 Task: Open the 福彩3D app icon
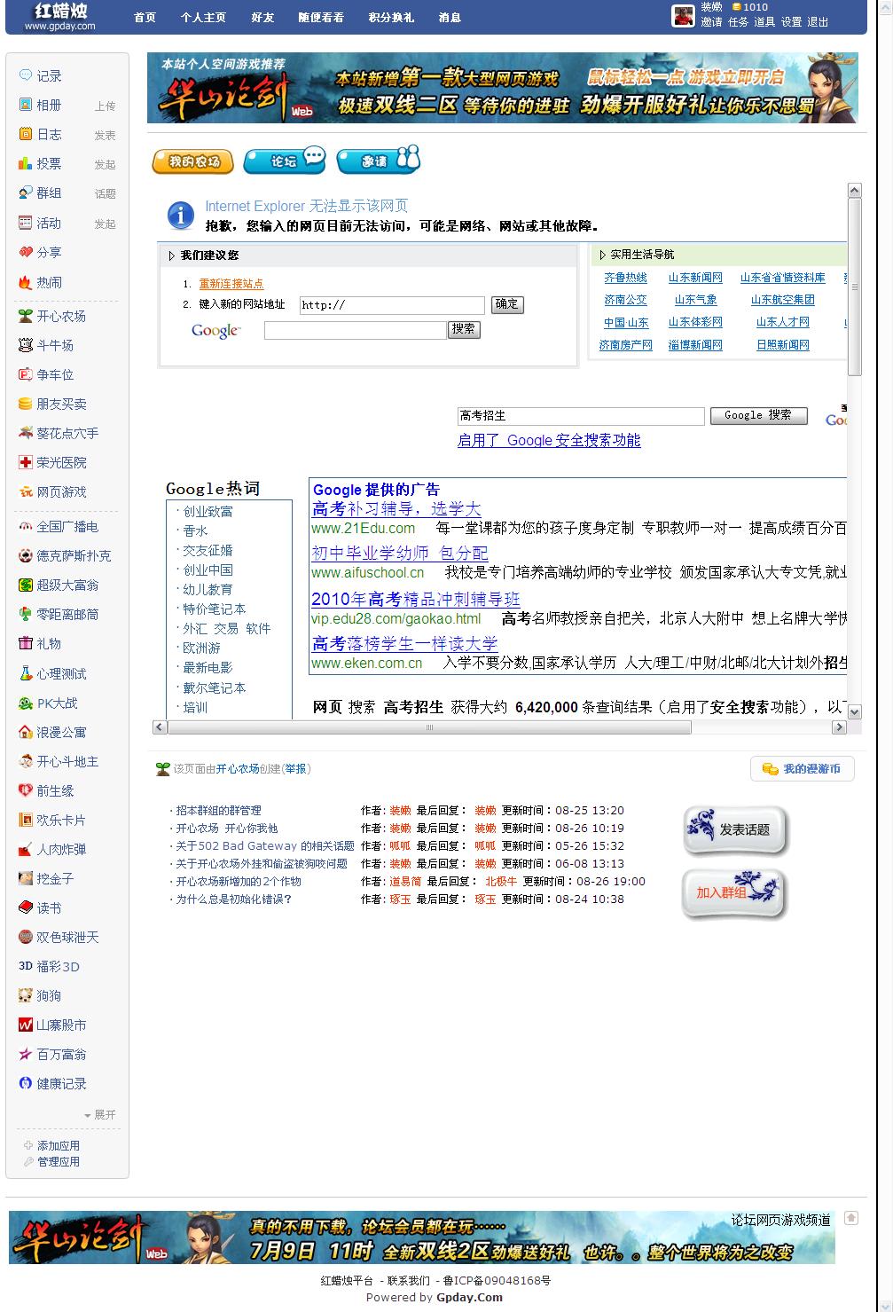point(26,966)
